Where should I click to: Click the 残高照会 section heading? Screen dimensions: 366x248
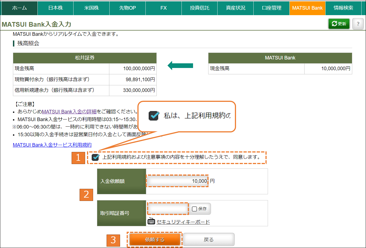click(28, 43)
